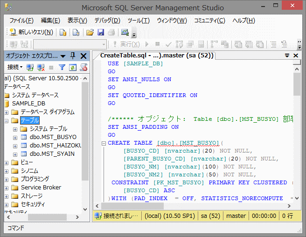The height and width of the screenshot is (237, 306).
Task: Click the 新しいクエリ (New Query) button
Action: tap(32, 32)
